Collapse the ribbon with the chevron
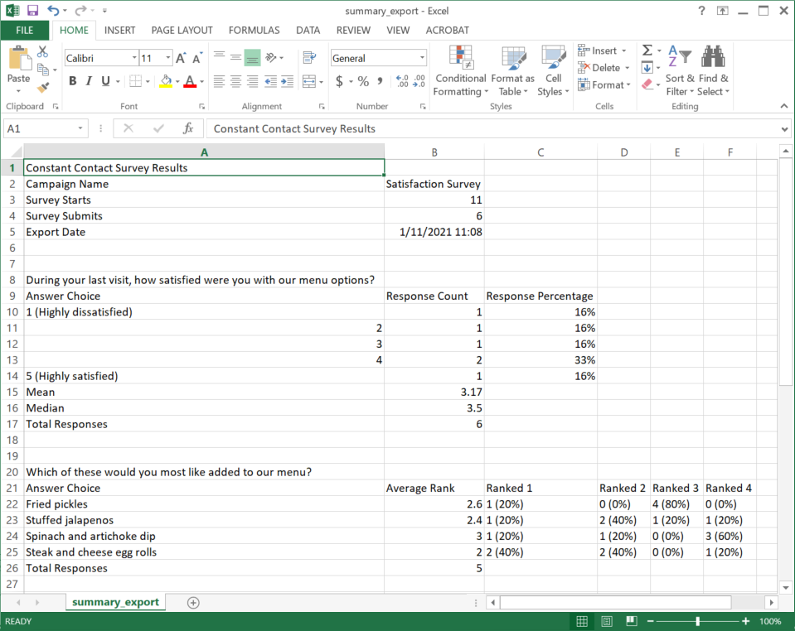 tap(784, 106)
